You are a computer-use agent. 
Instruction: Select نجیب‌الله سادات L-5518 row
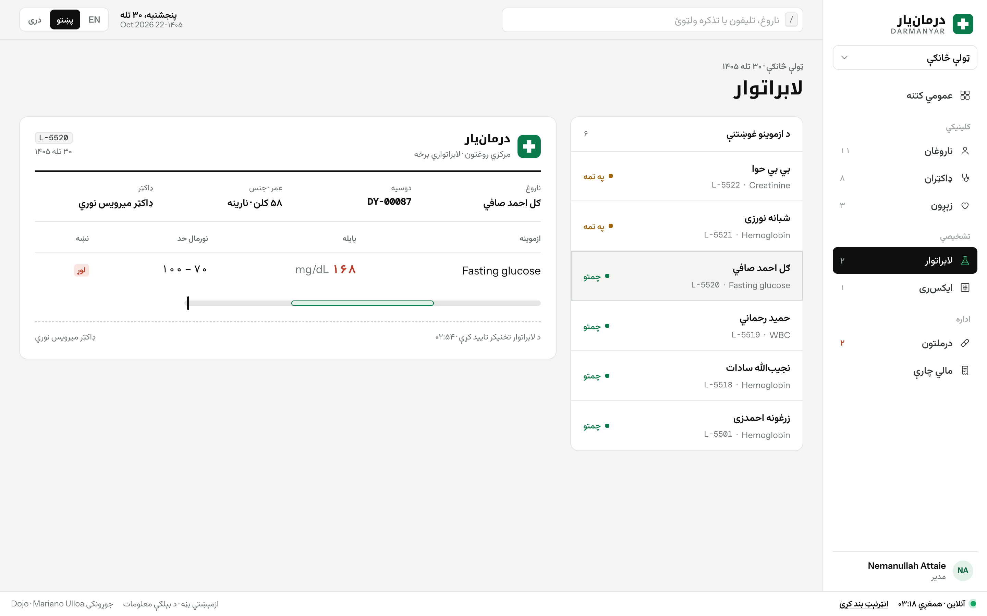(x=686, y=376)
